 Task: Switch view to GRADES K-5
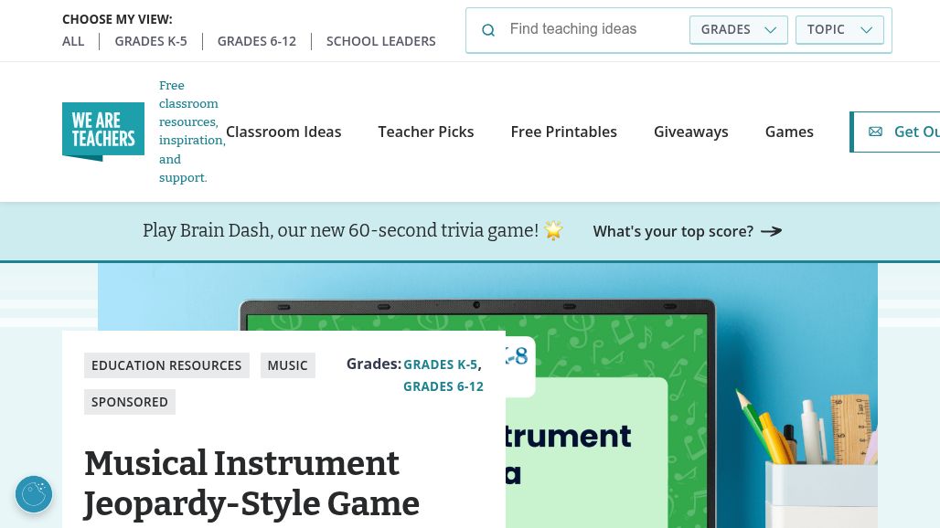tap(151, 41)
